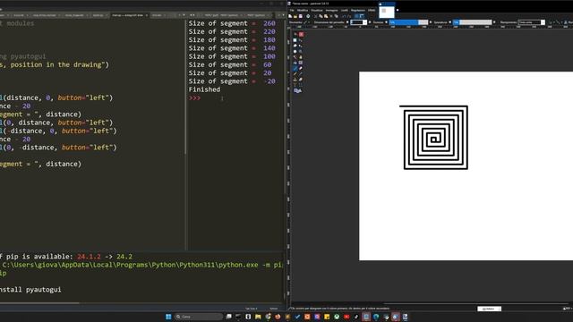
Task: Select the Rectangle Select tool in paint.net
Action: pos(295,40)
